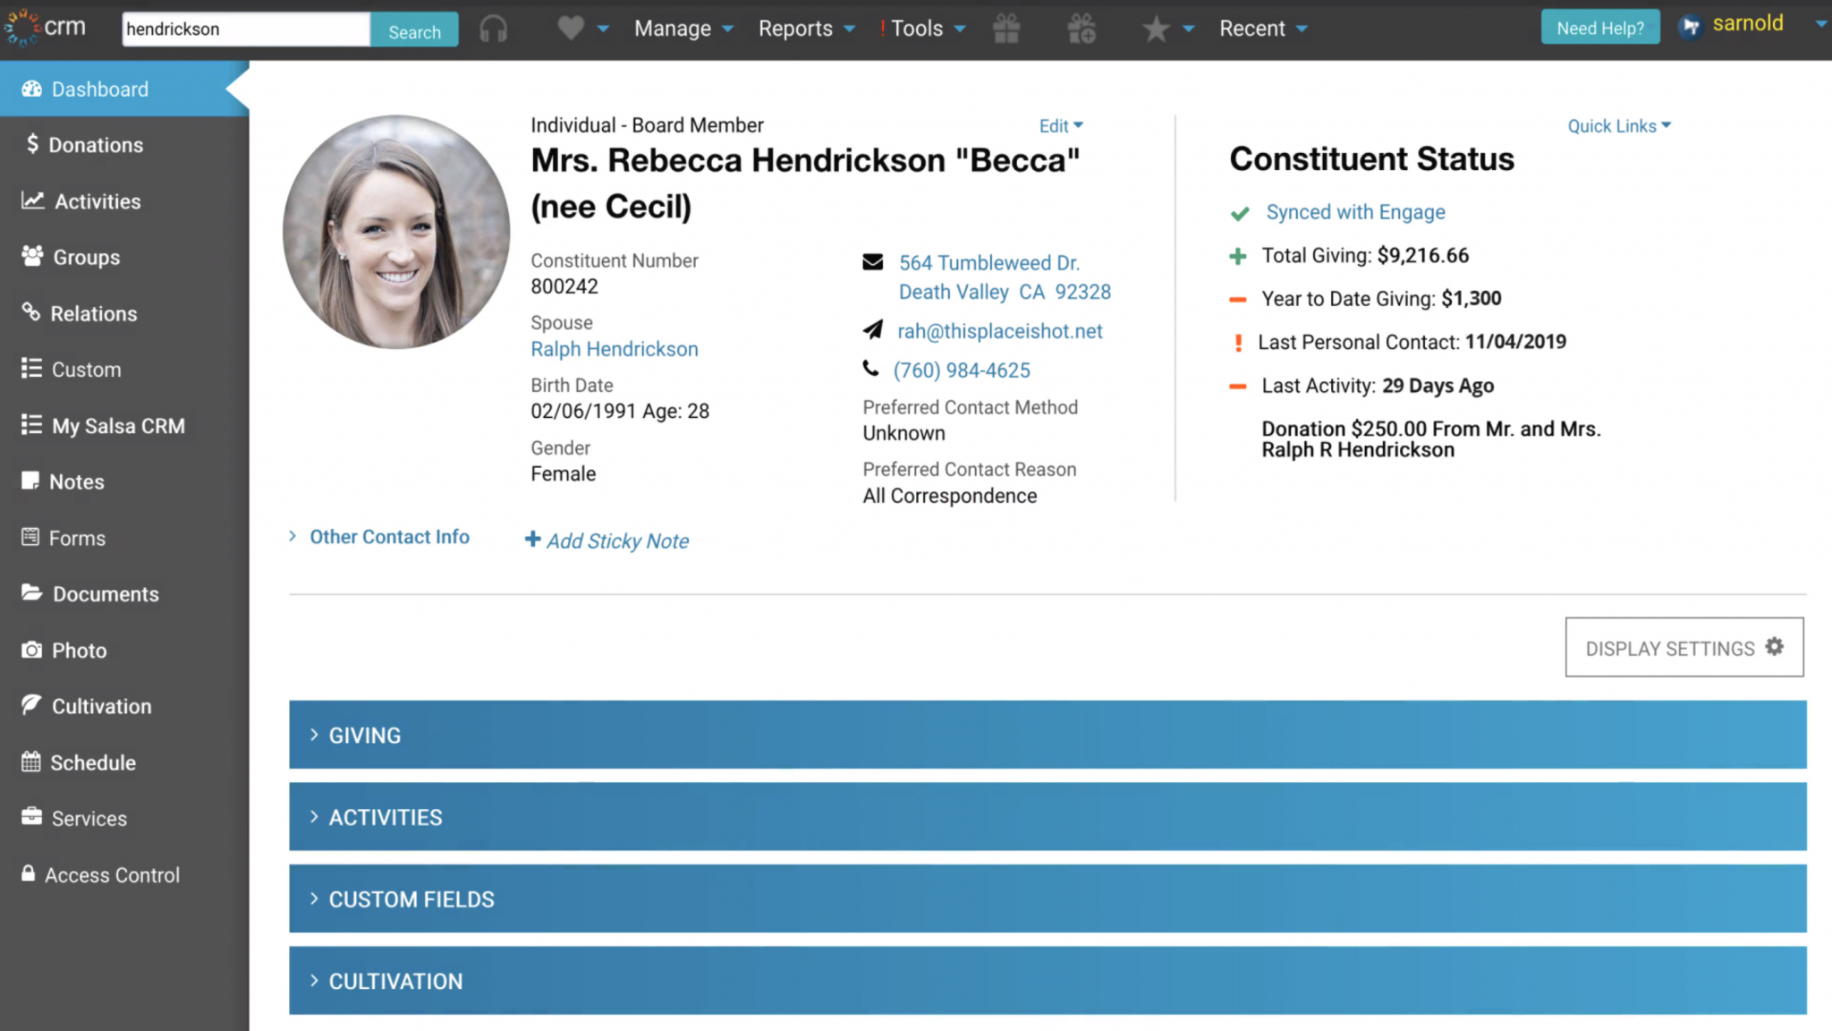Click Add Sticky Note link

[x=617, y=541]
